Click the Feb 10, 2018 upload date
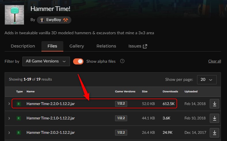Viewport: 227px width, 141px height. (195, 118)
